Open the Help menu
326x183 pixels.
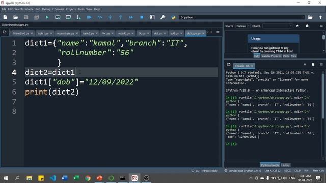(x=97, y=9)
